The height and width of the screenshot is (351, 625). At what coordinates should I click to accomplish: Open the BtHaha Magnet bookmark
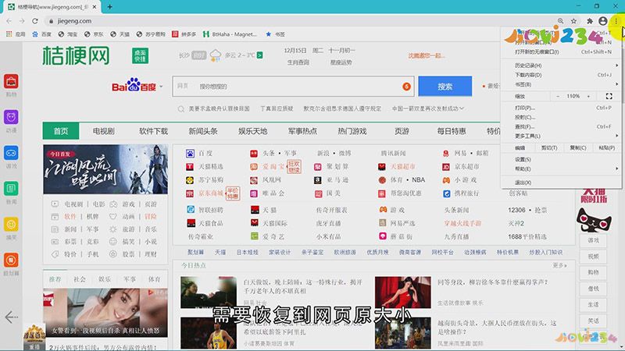[x=230, y=34]
